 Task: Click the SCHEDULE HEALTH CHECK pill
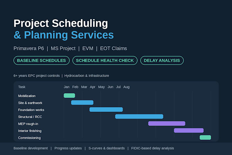pos(105,60)
